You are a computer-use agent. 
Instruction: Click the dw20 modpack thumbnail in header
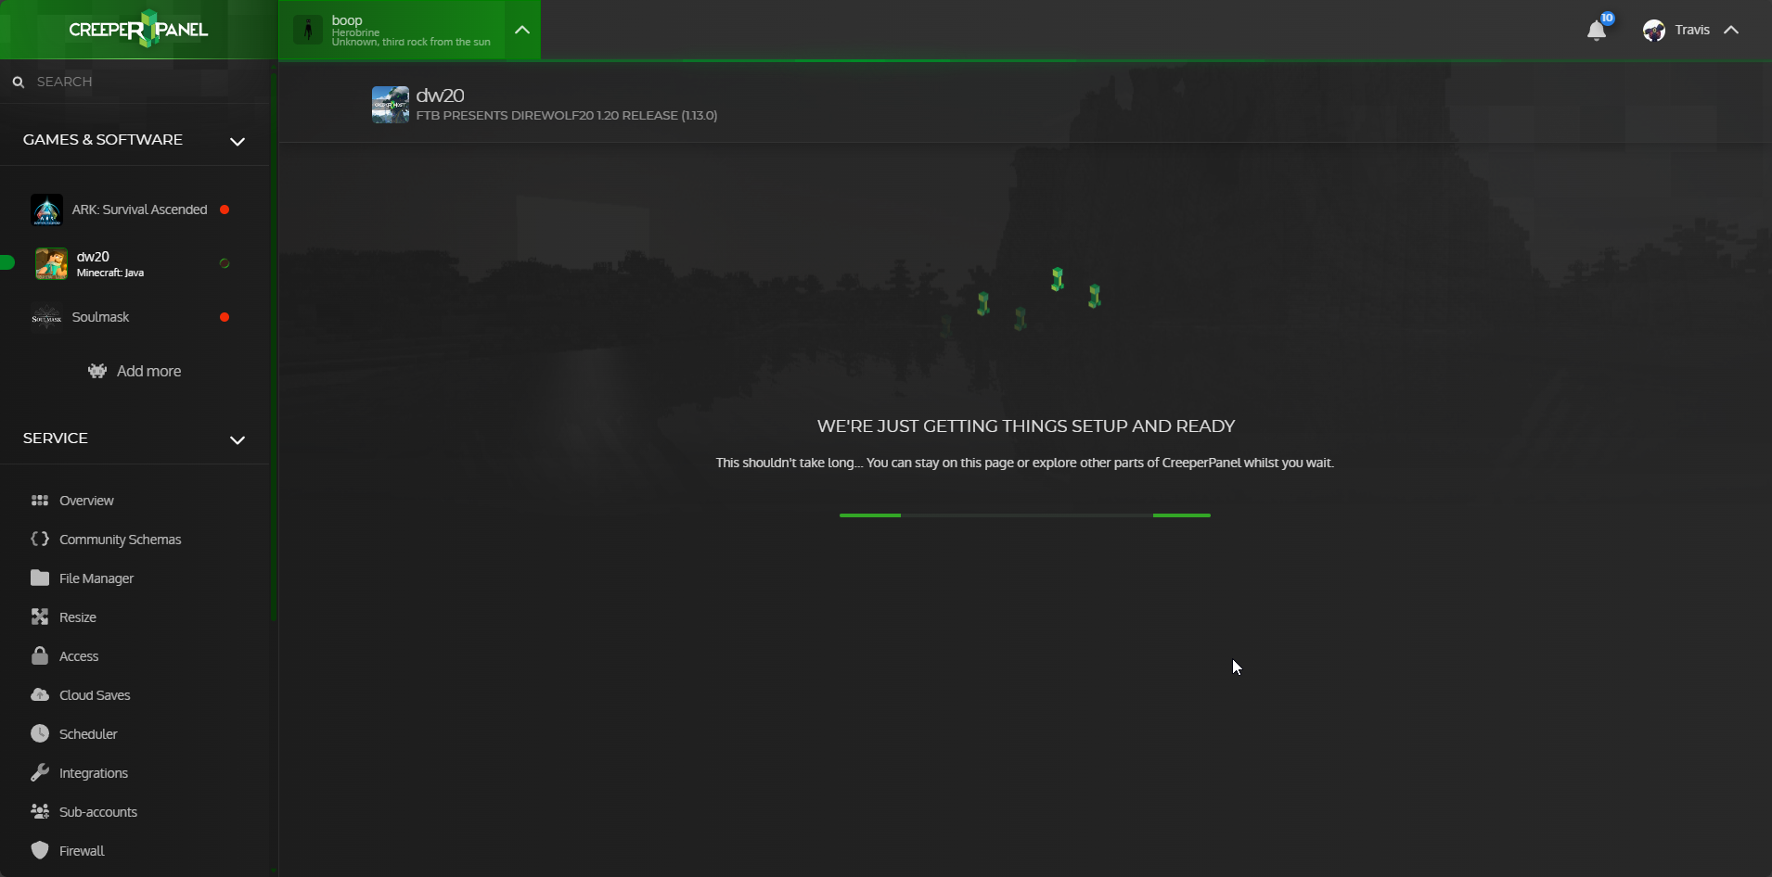pos(391,105)
